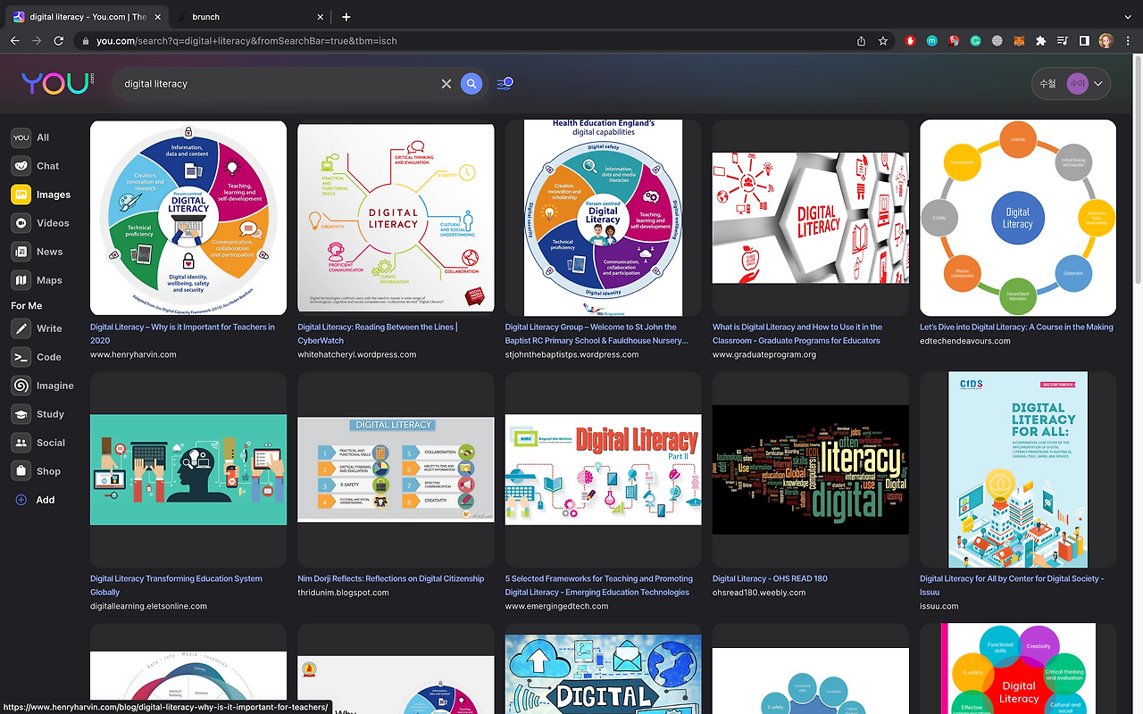This screenshot has height=714, width=1143.
Task: Open the Imagine app icon
Action: click(21, 386)
